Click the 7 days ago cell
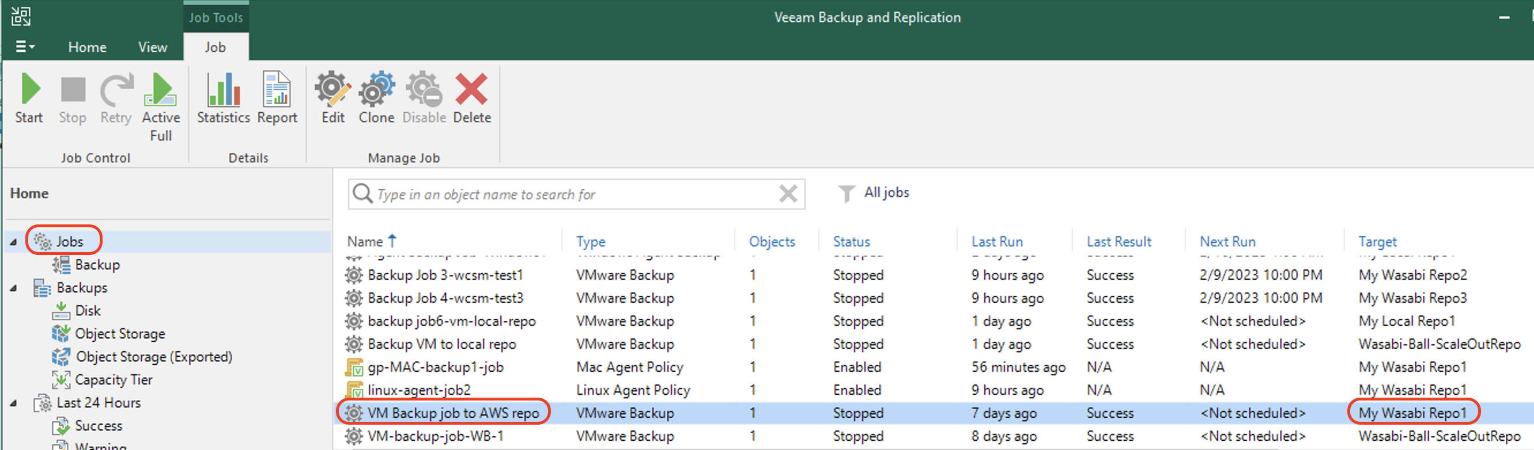Screen dimensions: 1534x450 1004,414
